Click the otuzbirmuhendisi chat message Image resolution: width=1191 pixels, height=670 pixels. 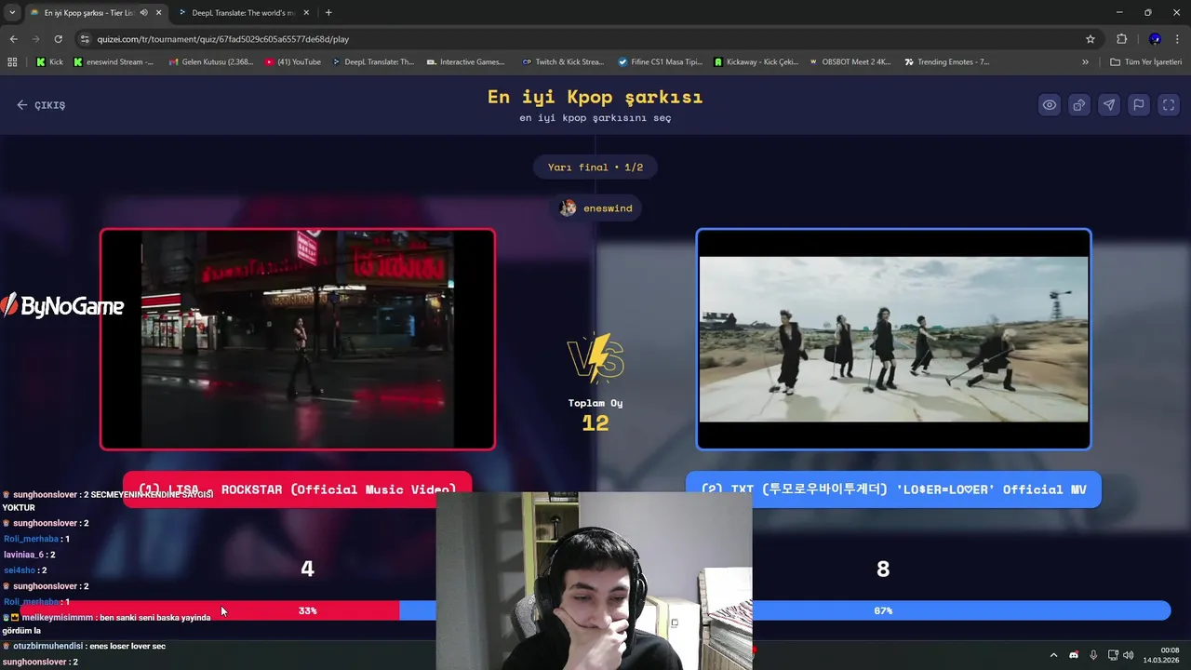click(x=84, y=646)
